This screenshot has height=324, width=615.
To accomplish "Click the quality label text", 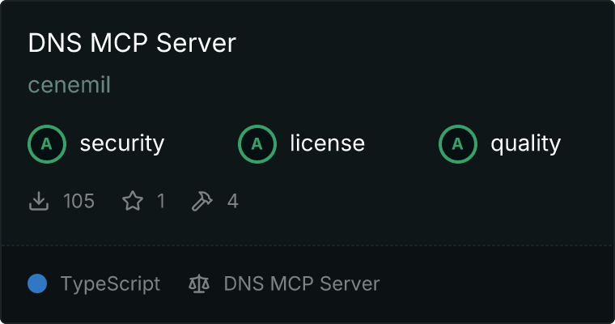I will point(525,144).
